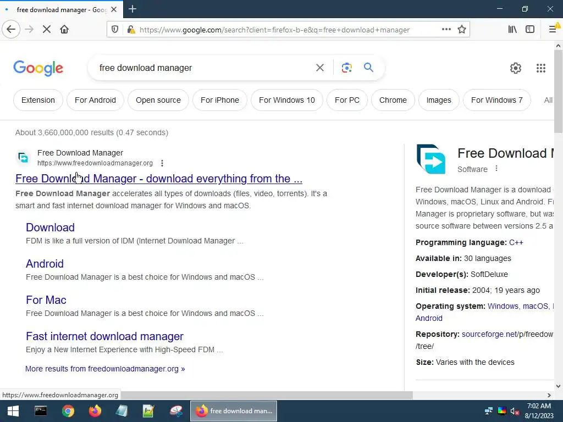563x422 pixels.
Task: Open the Firefox home page icon
Action: [64, 30]
